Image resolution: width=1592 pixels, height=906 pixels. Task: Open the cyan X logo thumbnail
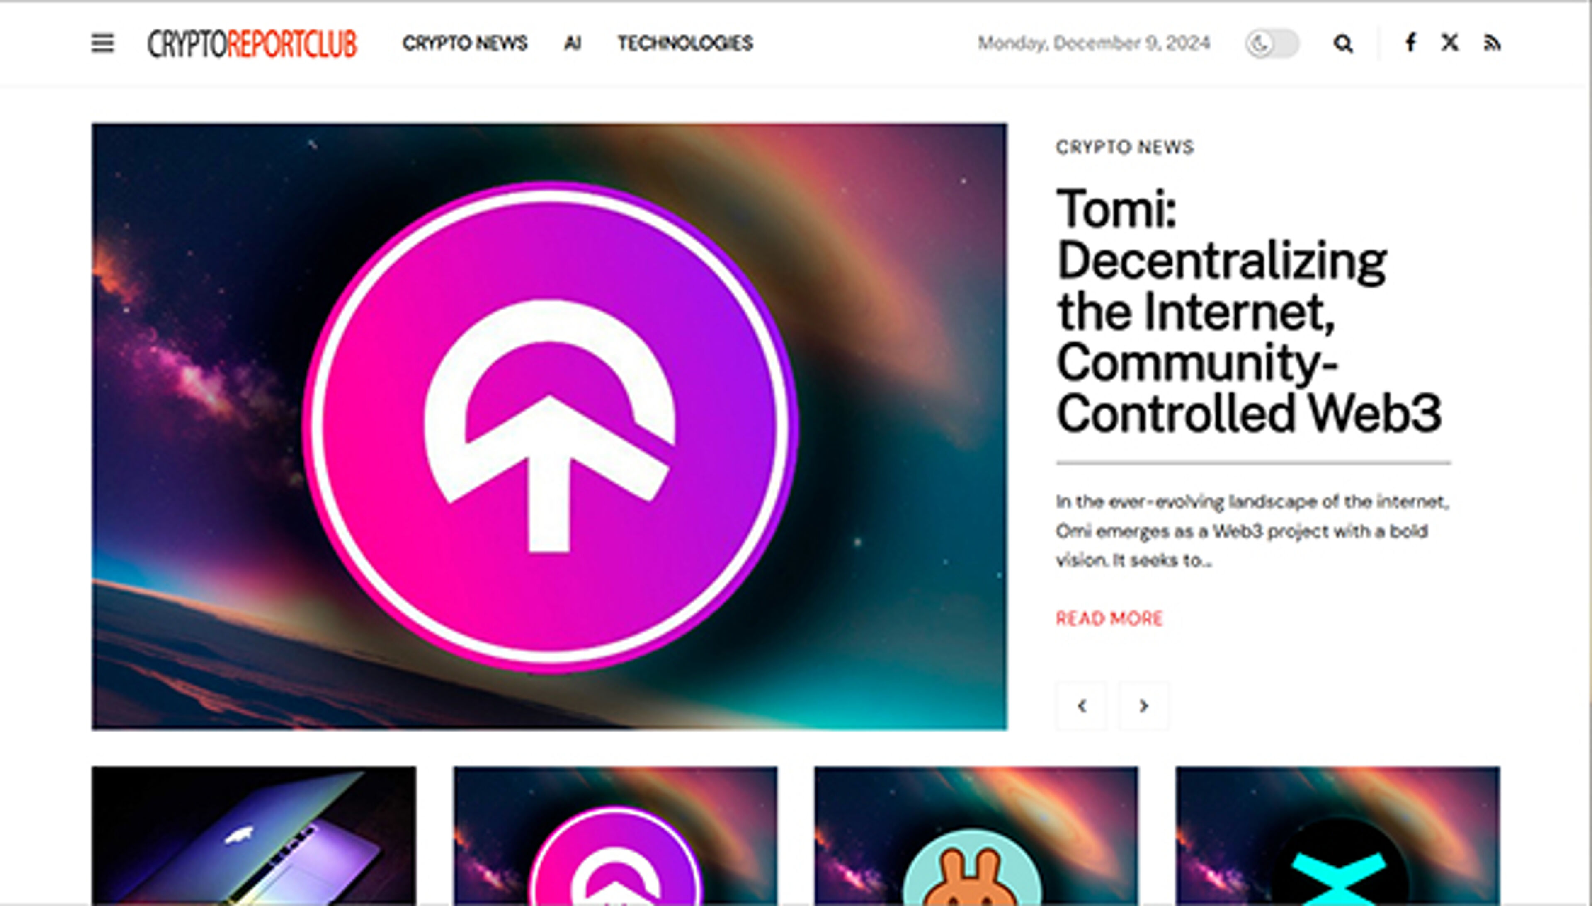pyautogui.click(x=1338, y=836)
